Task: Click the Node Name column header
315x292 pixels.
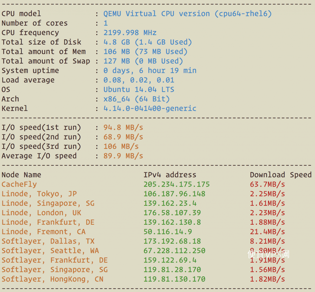Action: 21,175
